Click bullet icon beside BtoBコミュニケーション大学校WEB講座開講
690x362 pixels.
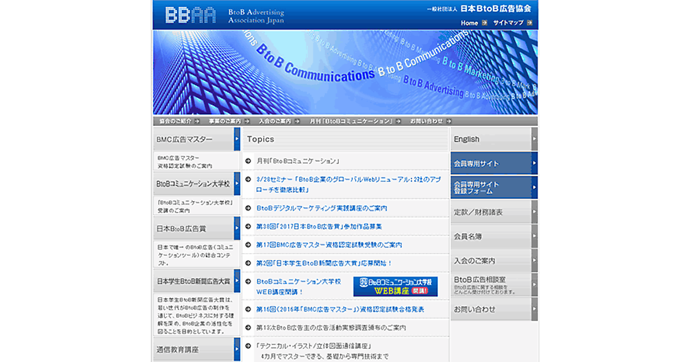tap(248, 282)
